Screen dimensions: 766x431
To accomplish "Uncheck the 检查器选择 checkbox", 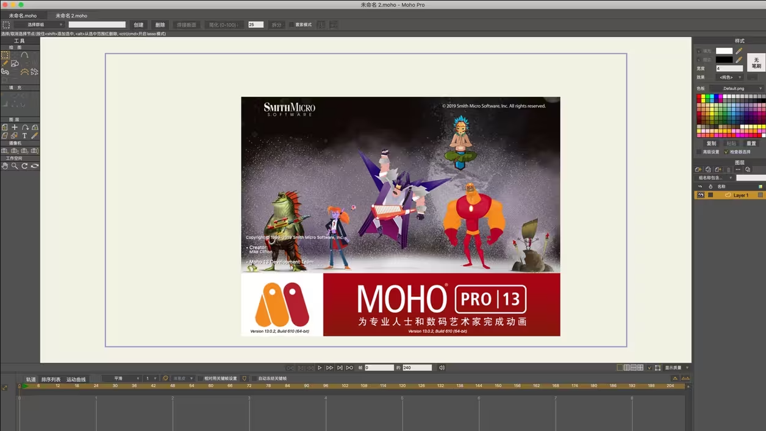I will [726, 152].
